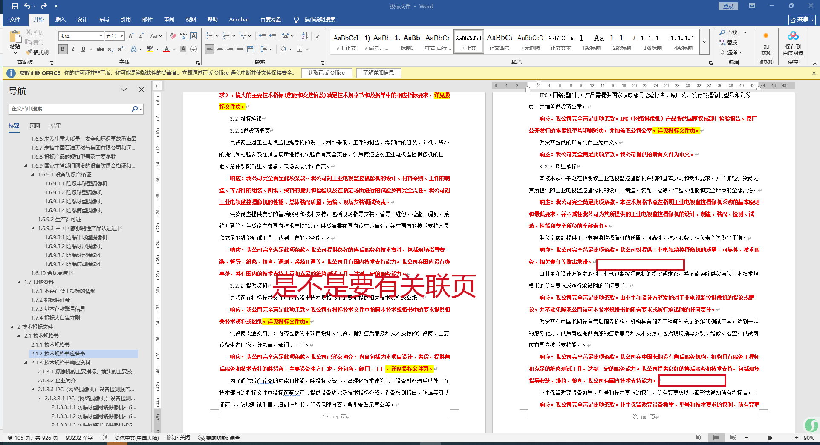This screenshot has height=445, width=820.
Task: Shrink font size with the smaller-A icon
Action: pyautogui.click(x=141, y=36)
